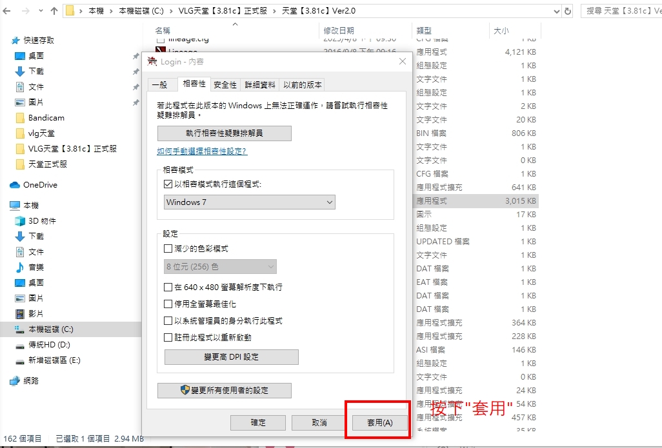
Task: Open the Bandicam folder in sidebar
Action: click(46, 118)
